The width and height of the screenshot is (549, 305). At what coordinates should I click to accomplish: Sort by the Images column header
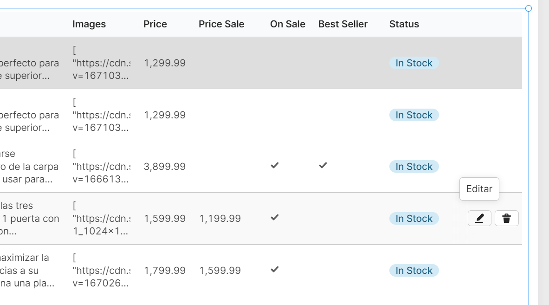pos(89,24)
